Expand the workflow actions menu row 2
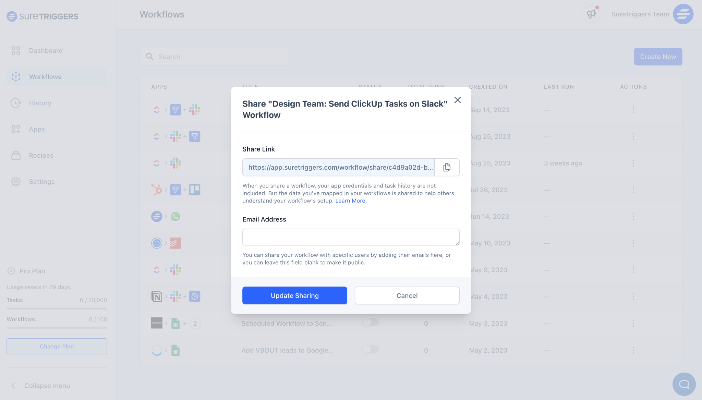702x400 pixels. [x=633, y=136]
